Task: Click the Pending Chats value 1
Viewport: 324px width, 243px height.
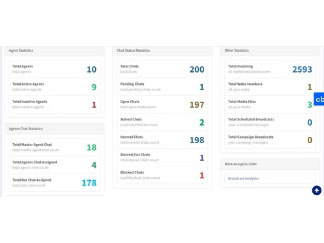Action: [202, 87]
